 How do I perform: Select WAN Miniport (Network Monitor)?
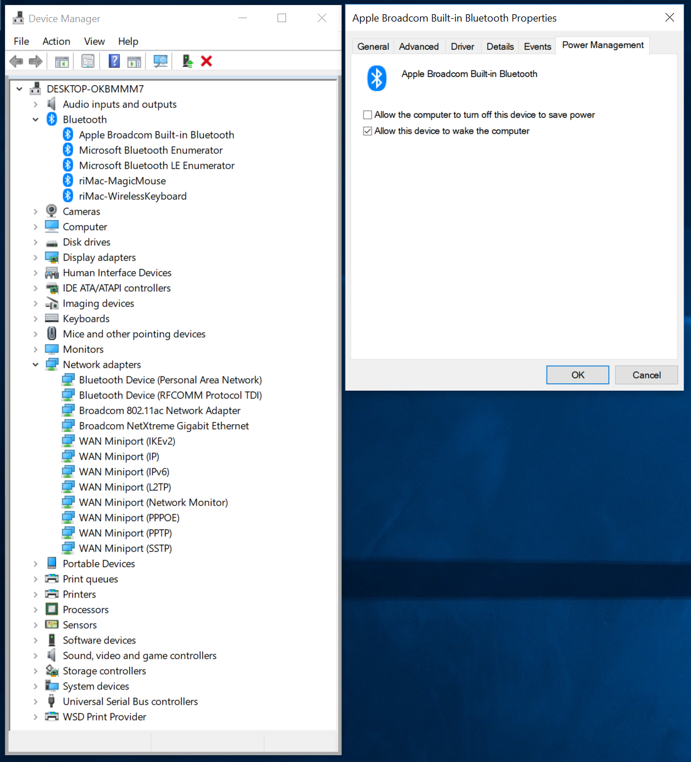click(x=153, y=502)
